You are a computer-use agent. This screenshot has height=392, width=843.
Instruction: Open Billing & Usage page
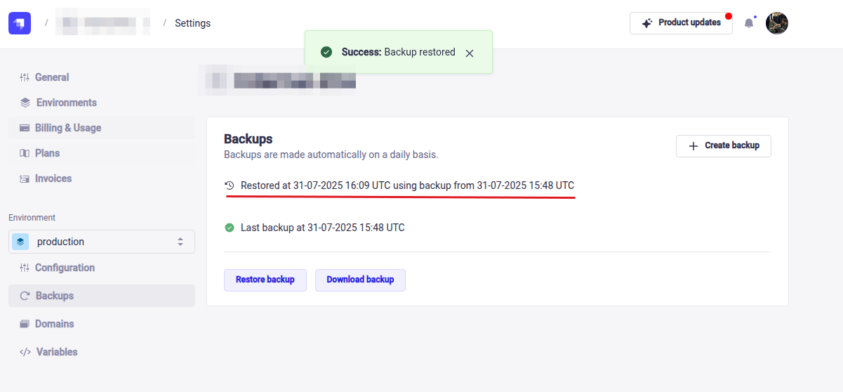click(68, 128)
